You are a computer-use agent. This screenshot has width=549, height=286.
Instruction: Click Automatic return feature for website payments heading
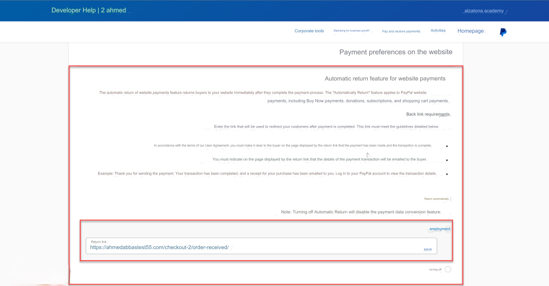385,79
